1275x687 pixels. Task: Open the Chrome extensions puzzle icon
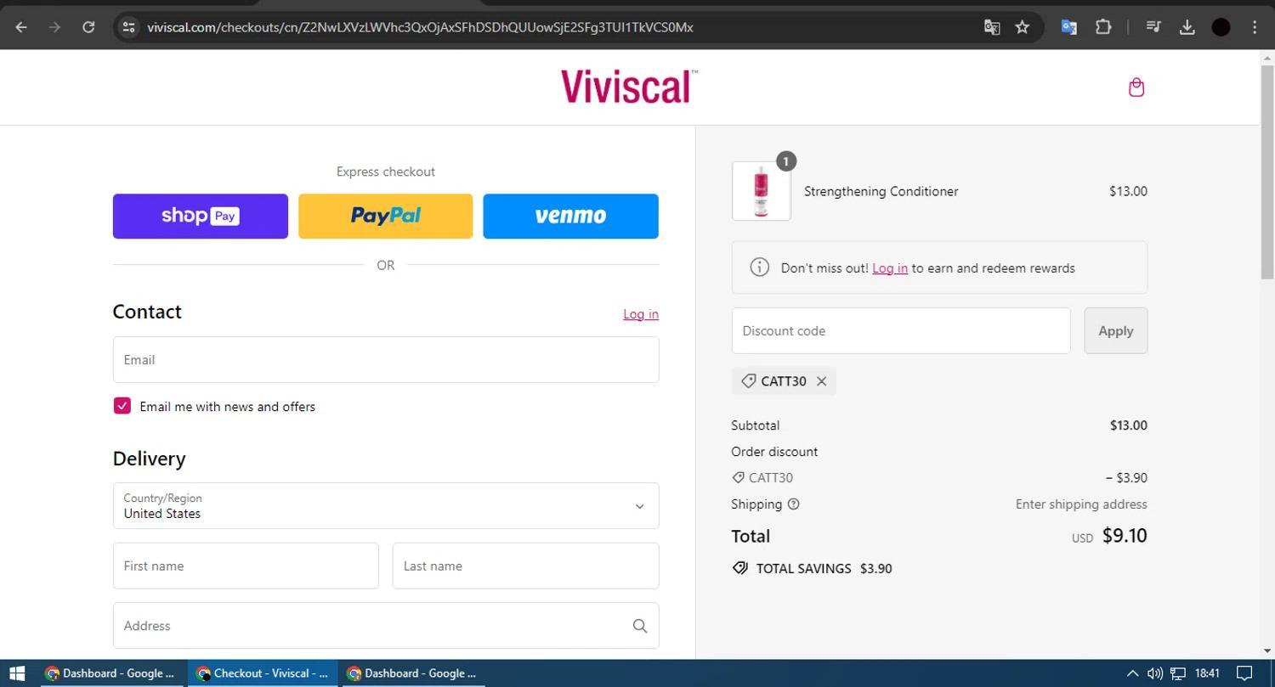1103,27
